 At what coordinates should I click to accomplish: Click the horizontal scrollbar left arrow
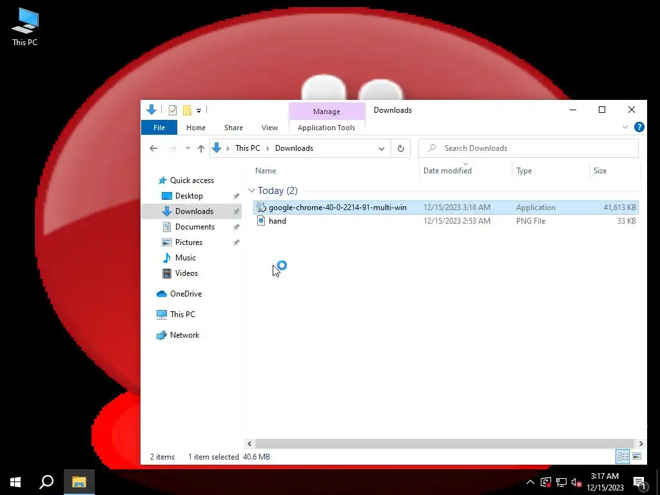tap(249, 443)
